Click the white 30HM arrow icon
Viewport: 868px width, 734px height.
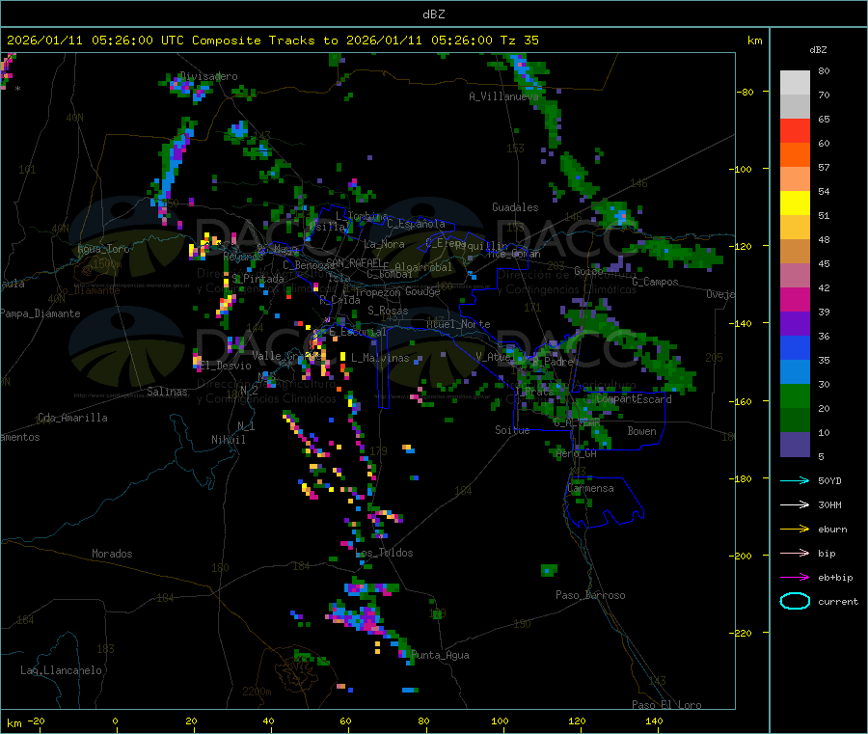click(x=795, y=504)
